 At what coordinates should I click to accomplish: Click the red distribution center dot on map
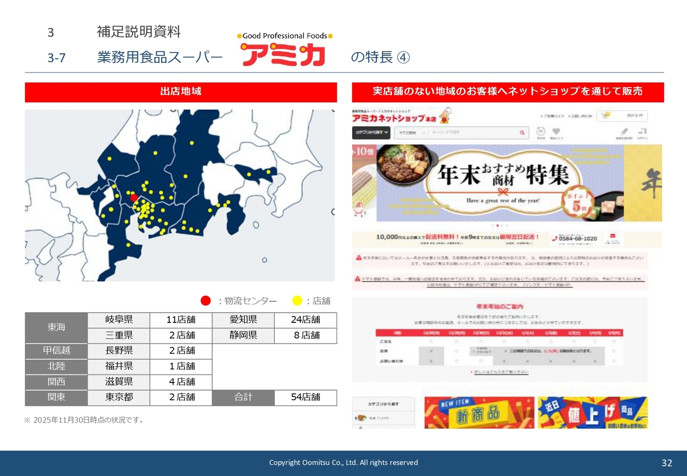pos(134,197)
